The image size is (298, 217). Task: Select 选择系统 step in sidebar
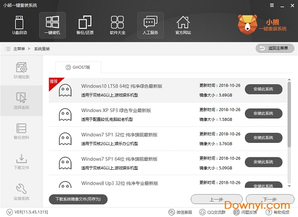click(21, 101)
